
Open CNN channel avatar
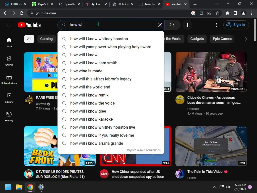[x=104, y=174]
